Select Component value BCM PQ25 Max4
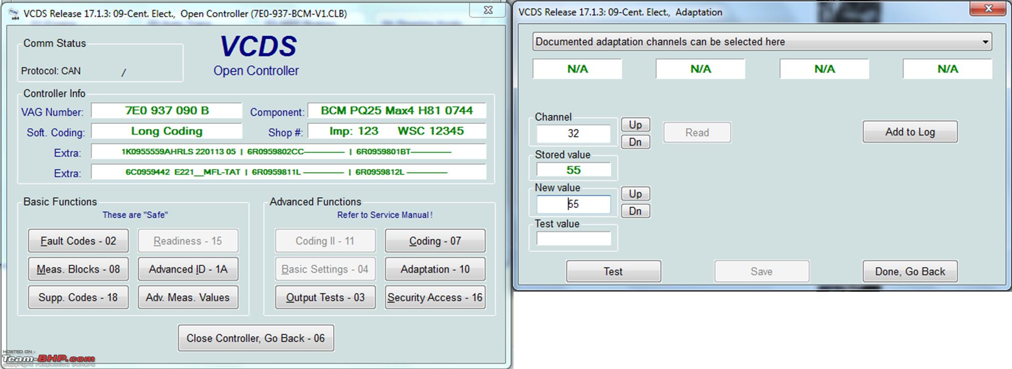The width and height of the screenshot is (1012, 369). click(397, 110)
